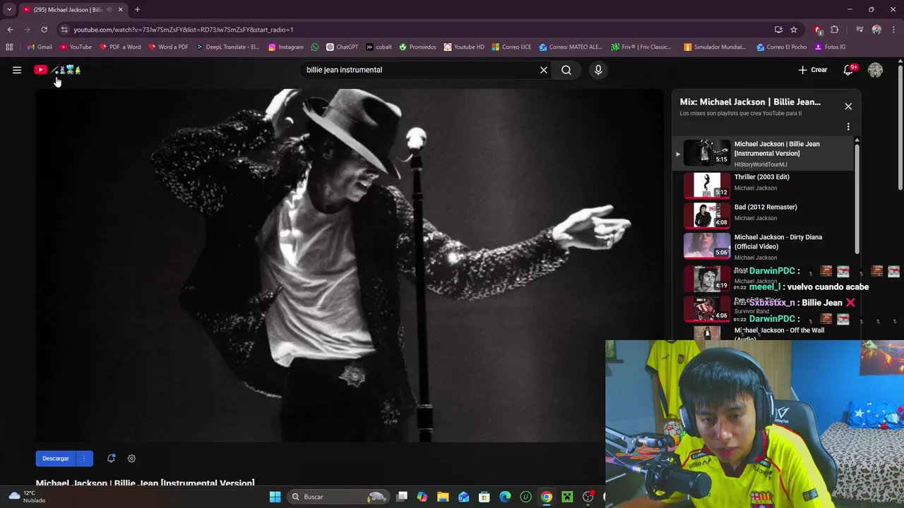Image resolution: width=904 pixels, height=508 pixels.
Task: Open the Fotos IG bookmark
Action: [x=830, y=47]
